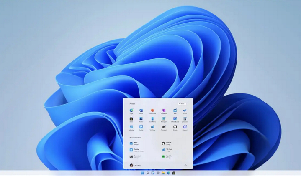Open recently added Twitter recommendation
Screen dimensions: 301x176
(136, 150)
